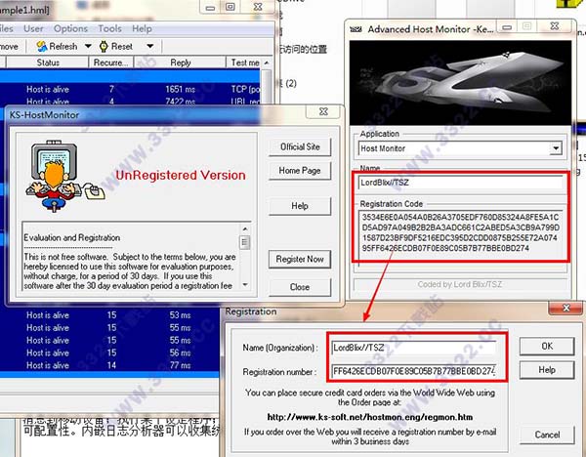Click the Official Site button

point(300,146)
